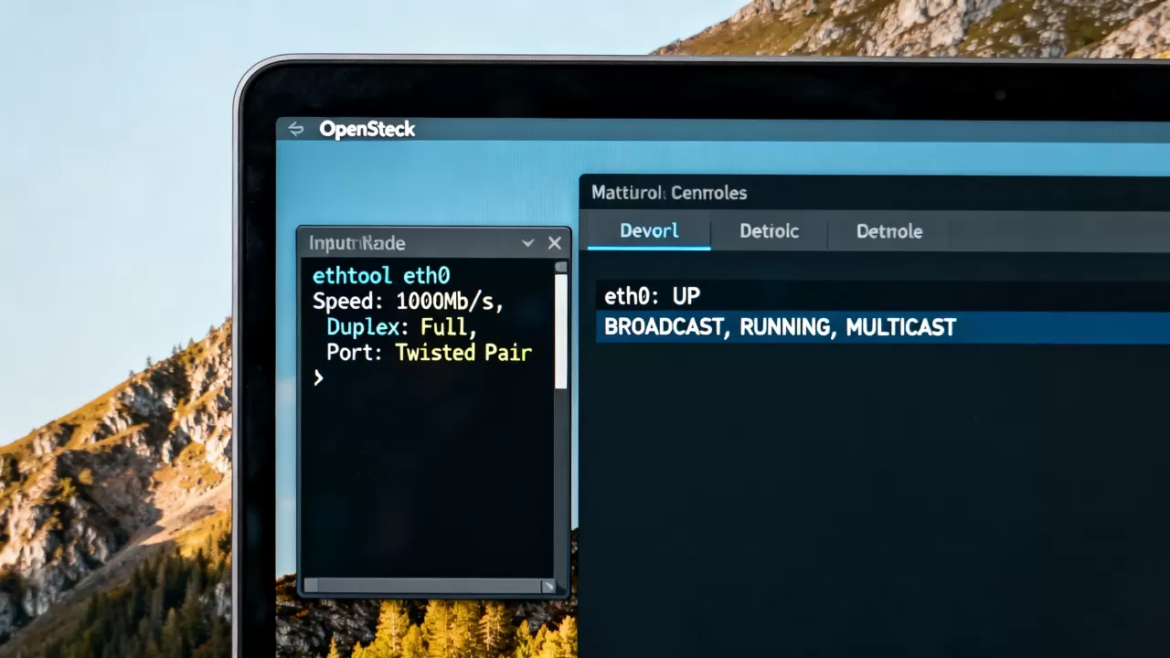This screenshot has width=1170, height=658.
Task: Open the Detiolc tab
Action: pyautogui.click(x=769, y=231)
